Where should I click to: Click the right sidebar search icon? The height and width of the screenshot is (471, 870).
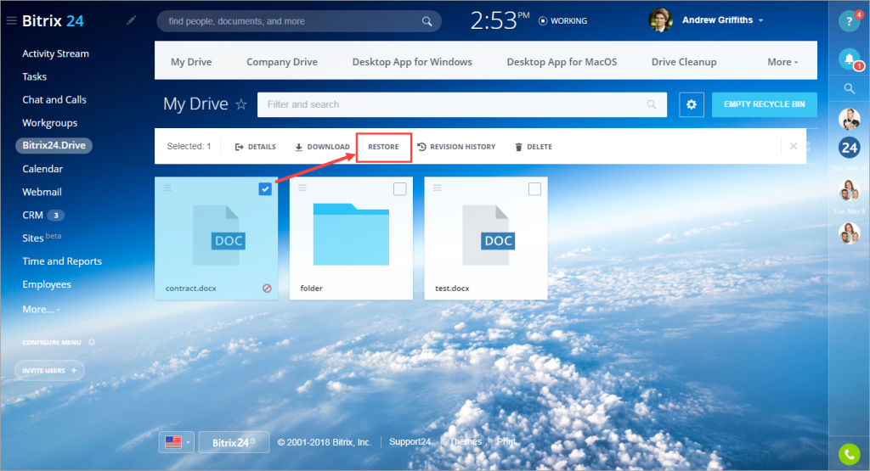coord(849,88)
